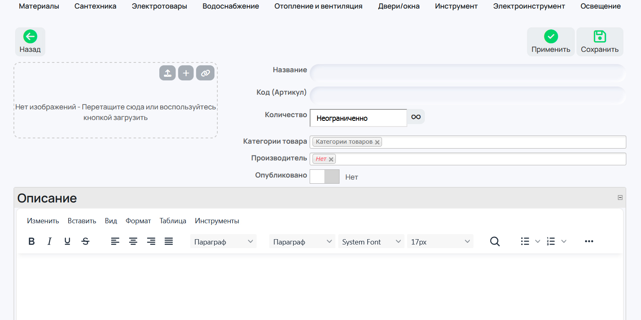Image resolution: width=641 pixels, height=320 pixels.
Task: Click the plus icon to add image
Action: pos(186,73)
